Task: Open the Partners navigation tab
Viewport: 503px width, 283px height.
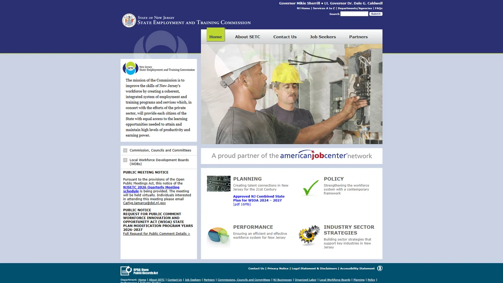Action: 358,37
